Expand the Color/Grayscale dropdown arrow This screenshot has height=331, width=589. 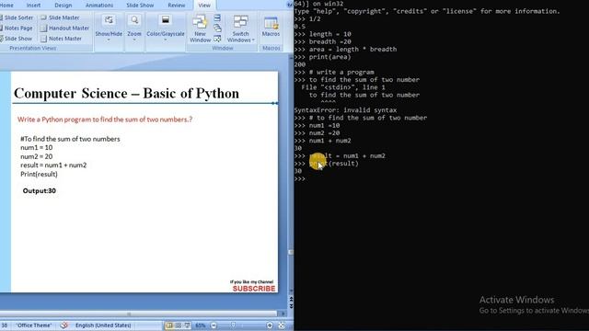click(x=166, y=40)
